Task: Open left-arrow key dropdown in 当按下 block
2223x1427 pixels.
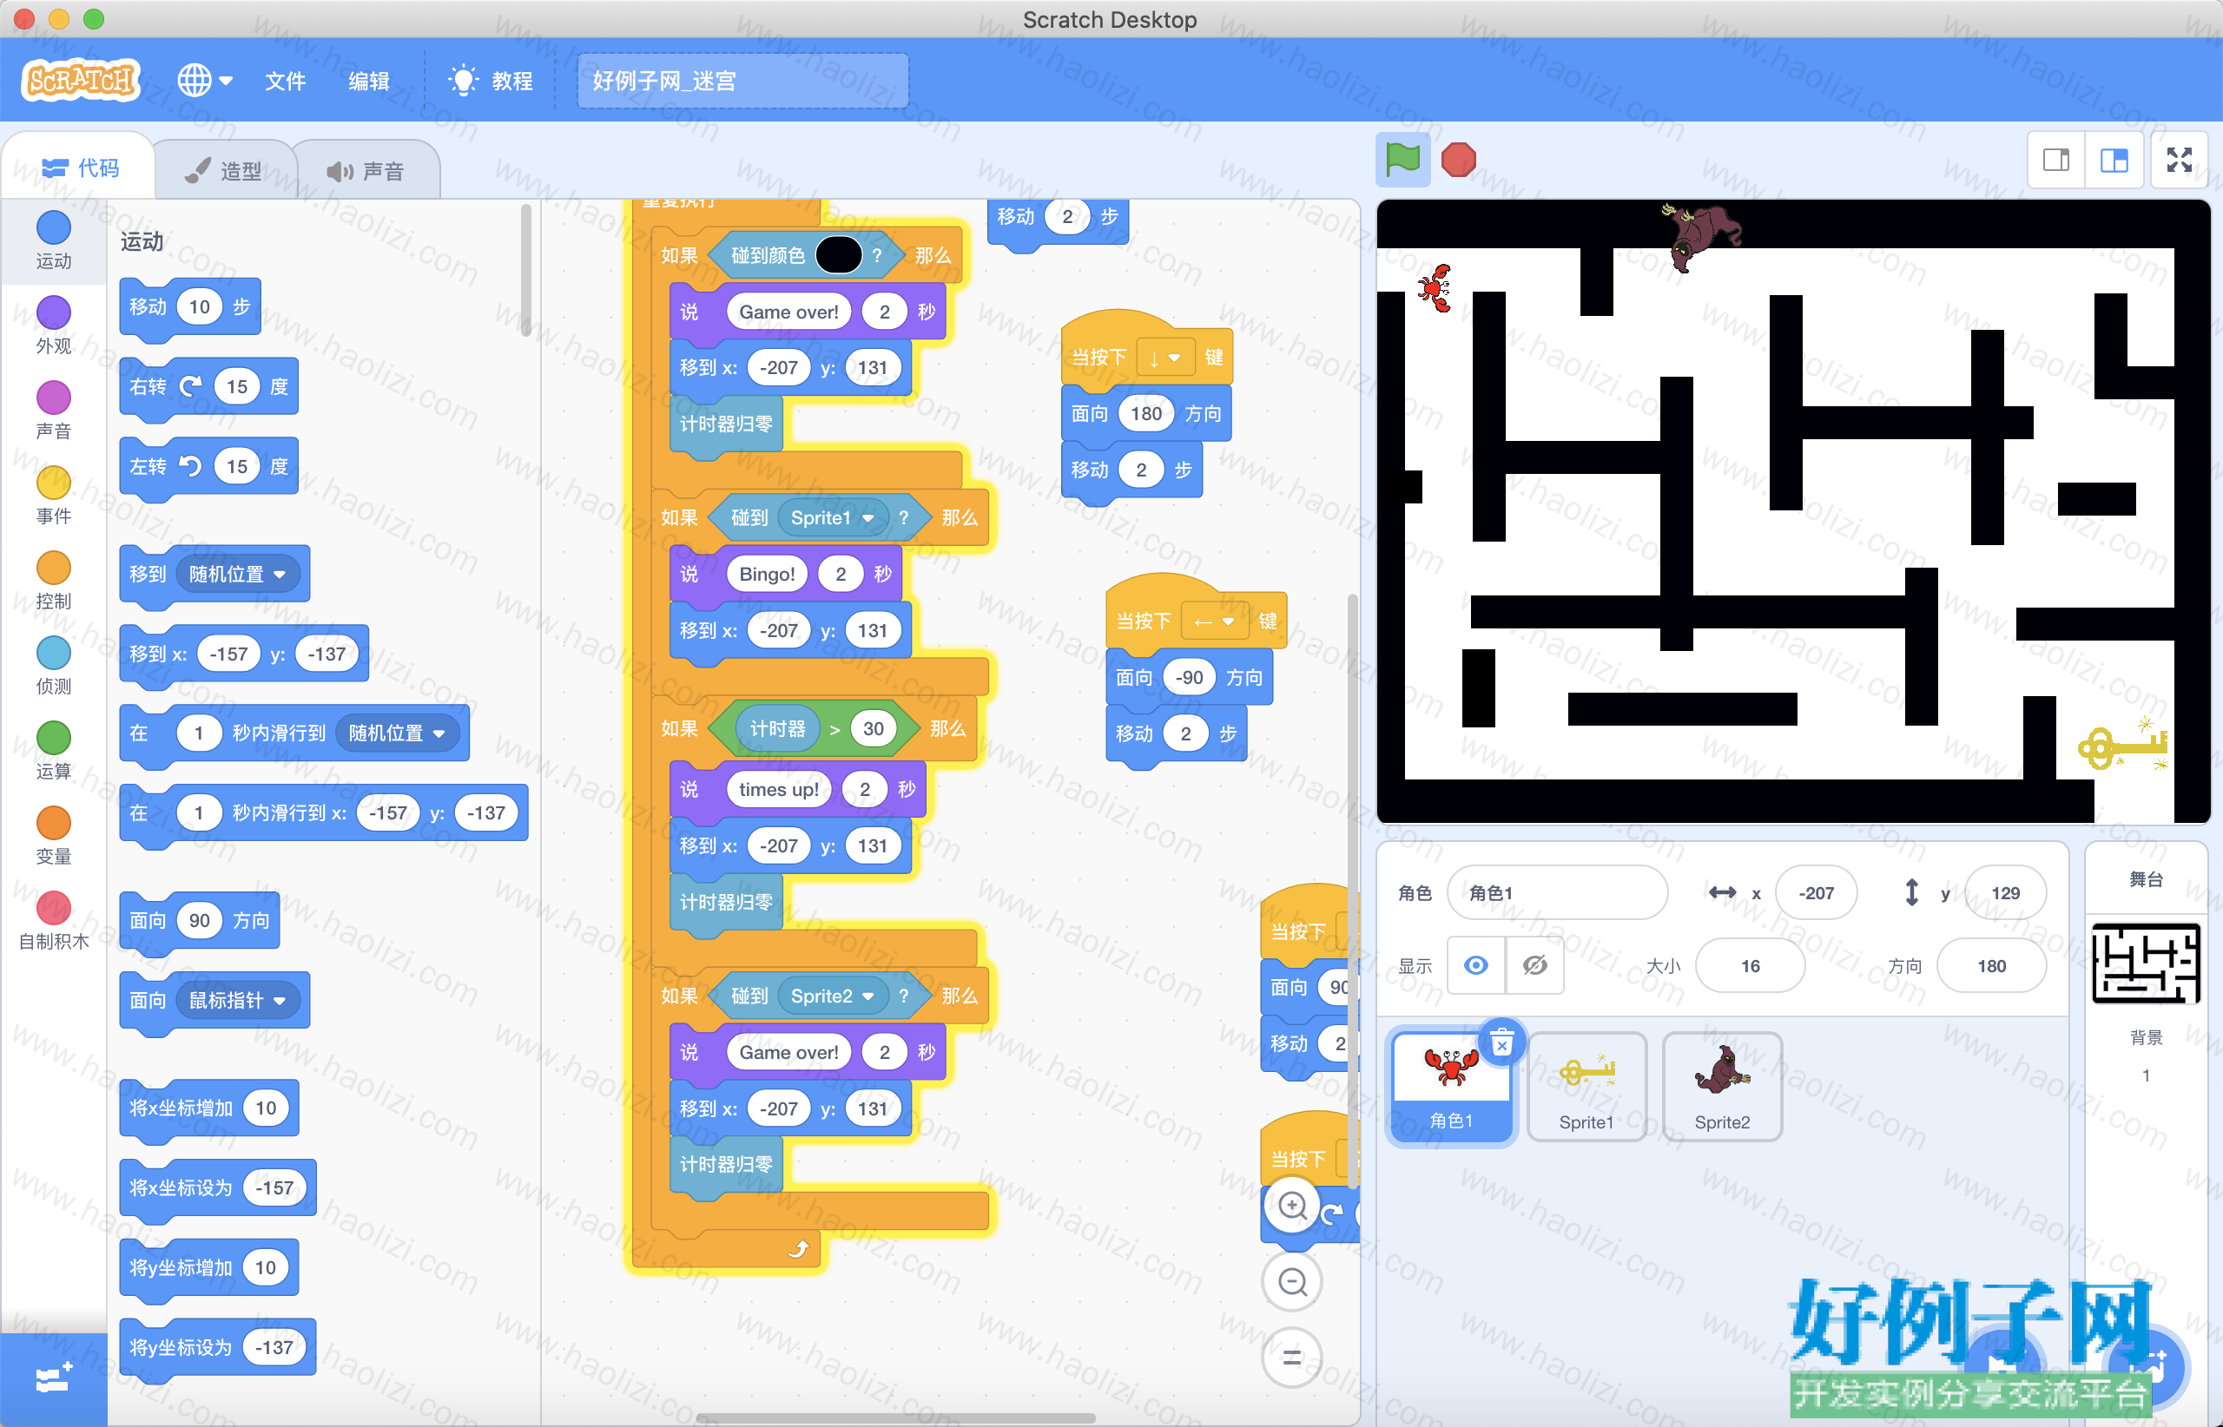Action: (1213, 621)
